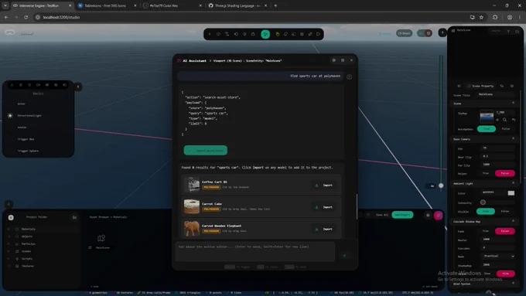Screen dimensions: 526x296
Task: Select Trigger Box in Basics list
Action: pyautogui.click(x=26, y=139)
